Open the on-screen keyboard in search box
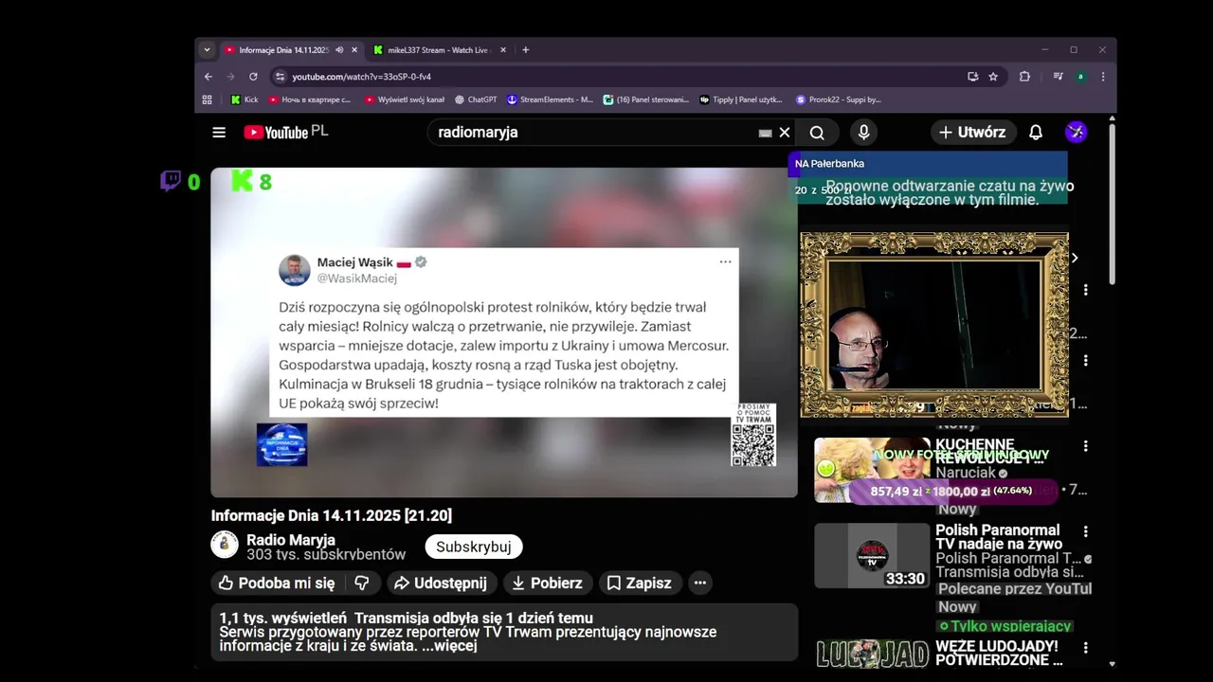This screenshot has width=1213, height=682. point(765,134)
